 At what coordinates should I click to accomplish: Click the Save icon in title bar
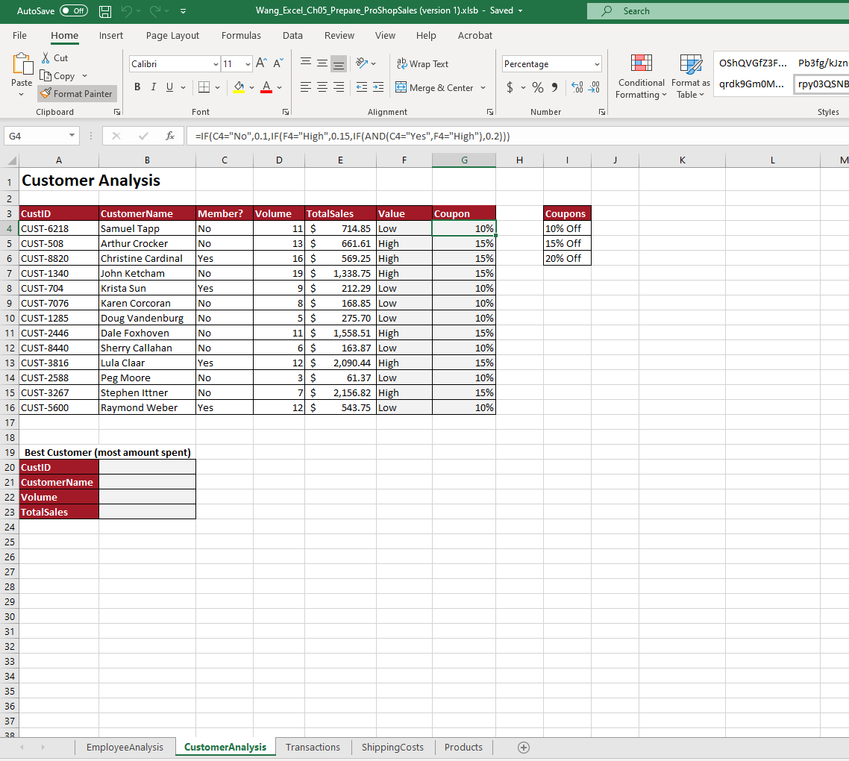(105, 11)
